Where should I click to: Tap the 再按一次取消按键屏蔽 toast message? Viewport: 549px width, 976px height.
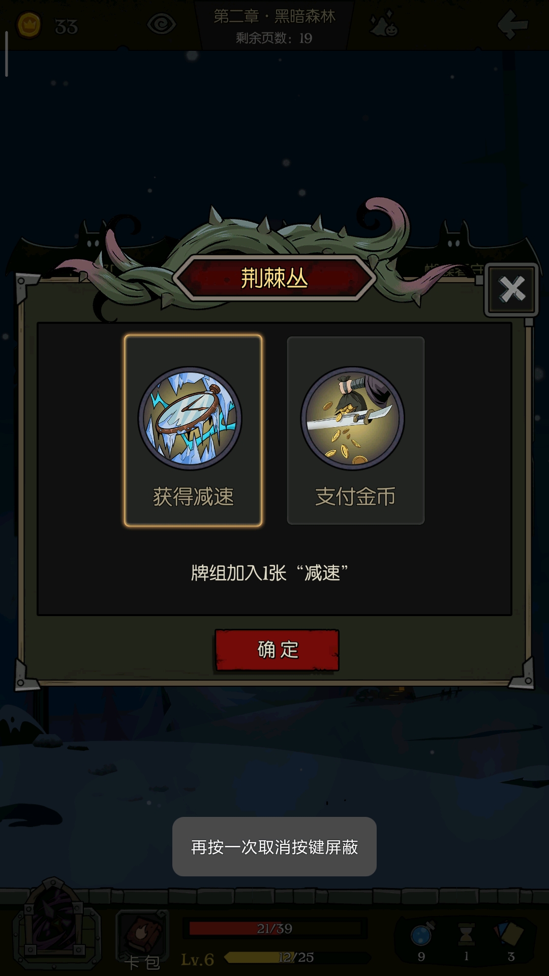[x=274, y=847]
